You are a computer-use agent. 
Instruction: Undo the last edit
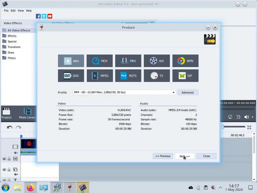point(10,127)
